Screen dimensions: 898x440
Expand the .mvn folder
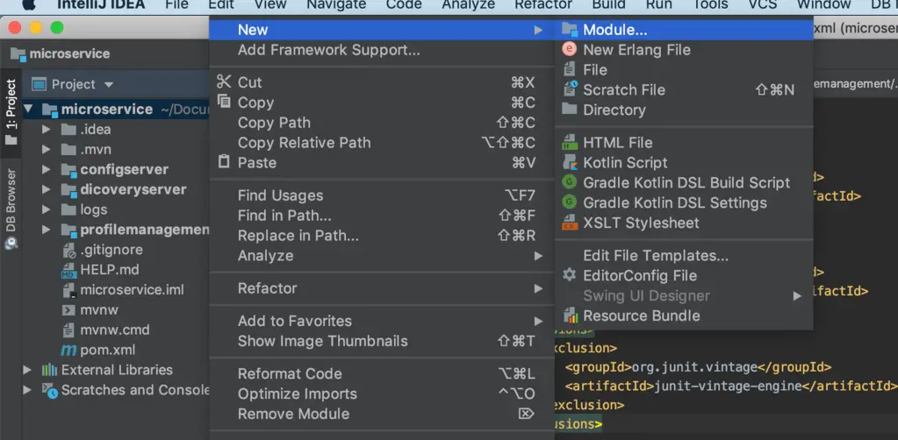click(47, 149)
